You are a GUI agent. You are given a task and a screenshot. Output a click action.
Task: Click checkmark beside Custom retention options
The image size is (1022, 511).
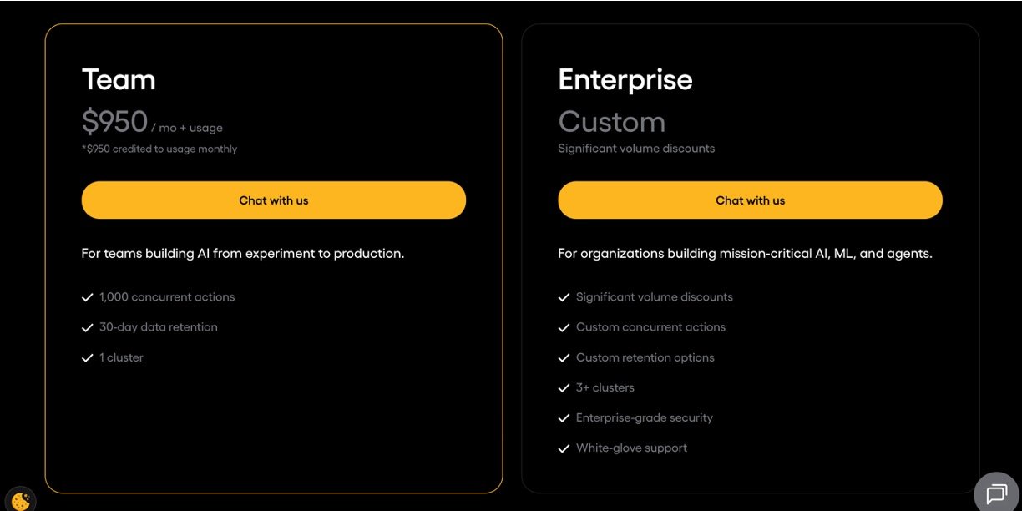point(564,357)
